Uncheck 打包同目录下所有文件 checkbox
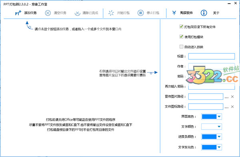This screenshot has width=240, height=157. (x=181, y=27)
